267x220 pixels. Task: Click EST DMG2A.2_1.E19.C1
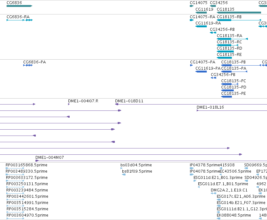214,193
